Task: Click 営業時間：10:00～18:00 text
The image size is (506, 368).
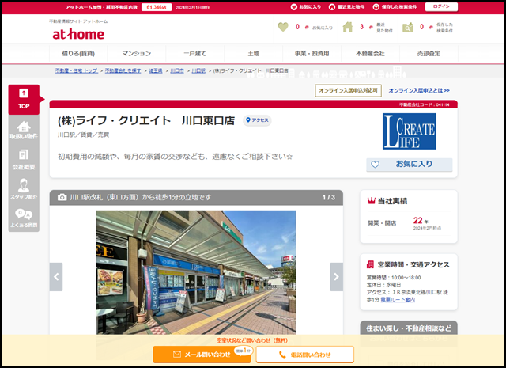Action: tap(394, 278)
